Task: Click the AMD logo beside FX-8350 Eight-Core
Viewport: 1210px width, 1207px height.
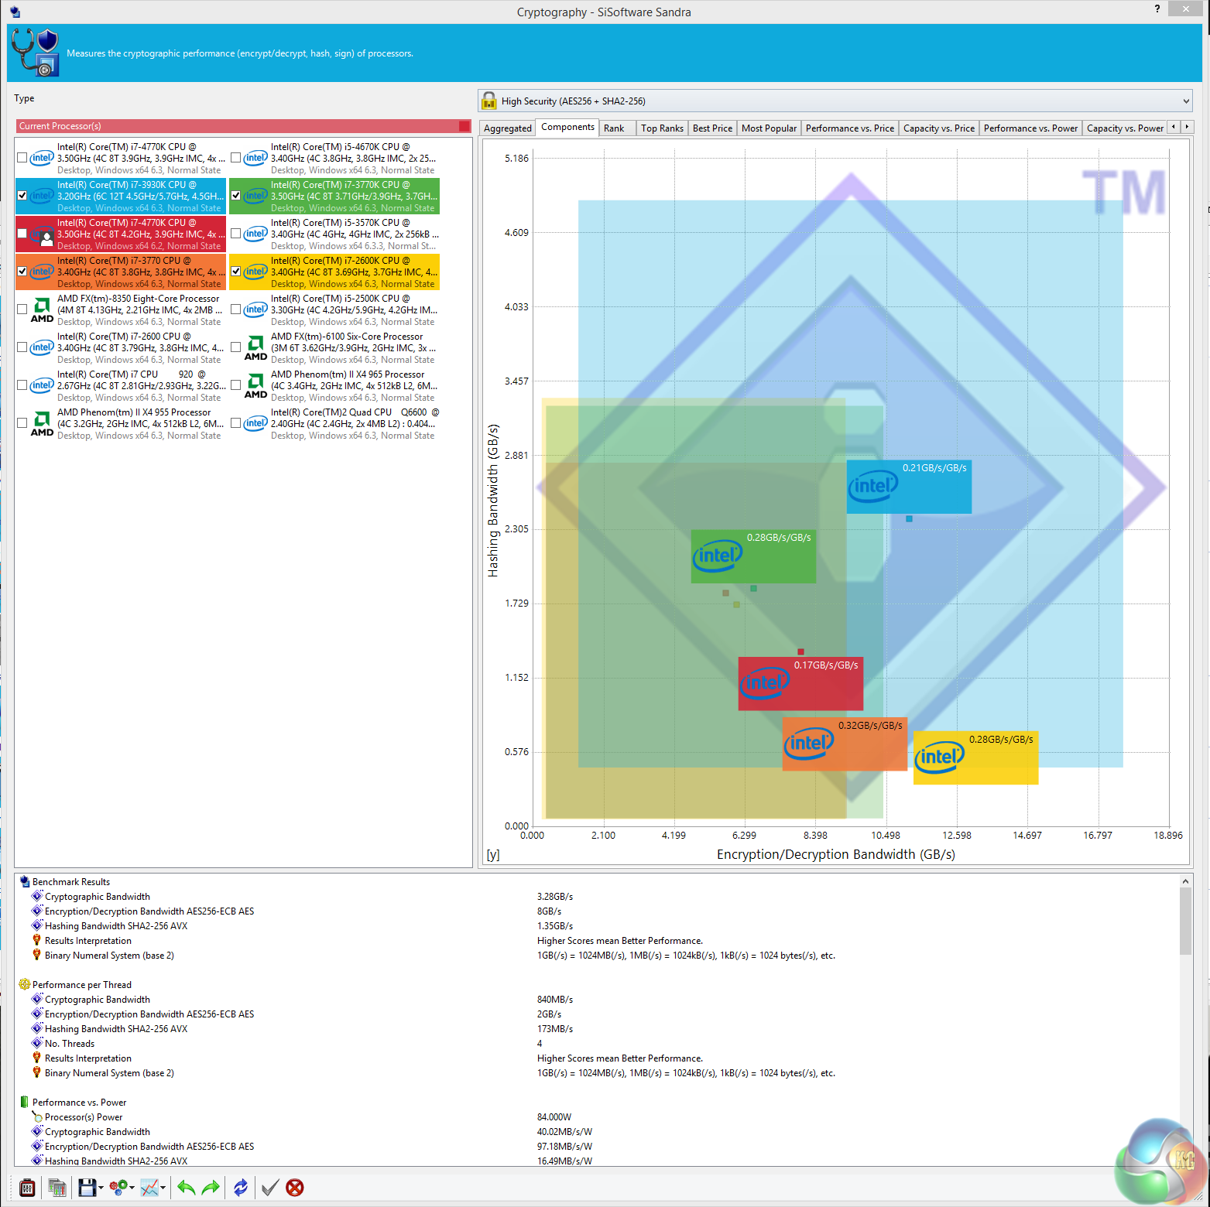Action: (42, 309)
